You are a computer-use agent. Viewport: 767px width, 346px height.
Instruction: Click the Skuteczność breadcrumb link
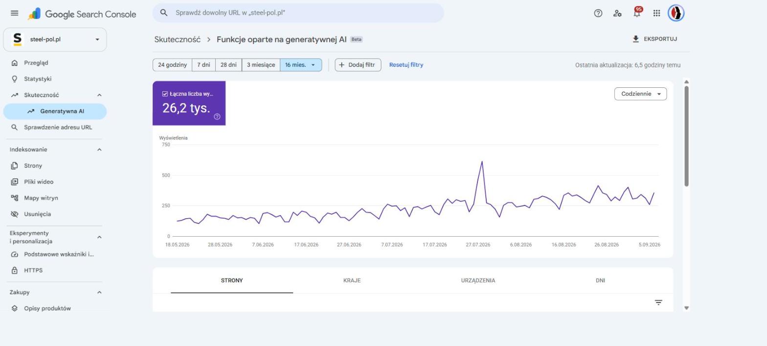[177, 40]
